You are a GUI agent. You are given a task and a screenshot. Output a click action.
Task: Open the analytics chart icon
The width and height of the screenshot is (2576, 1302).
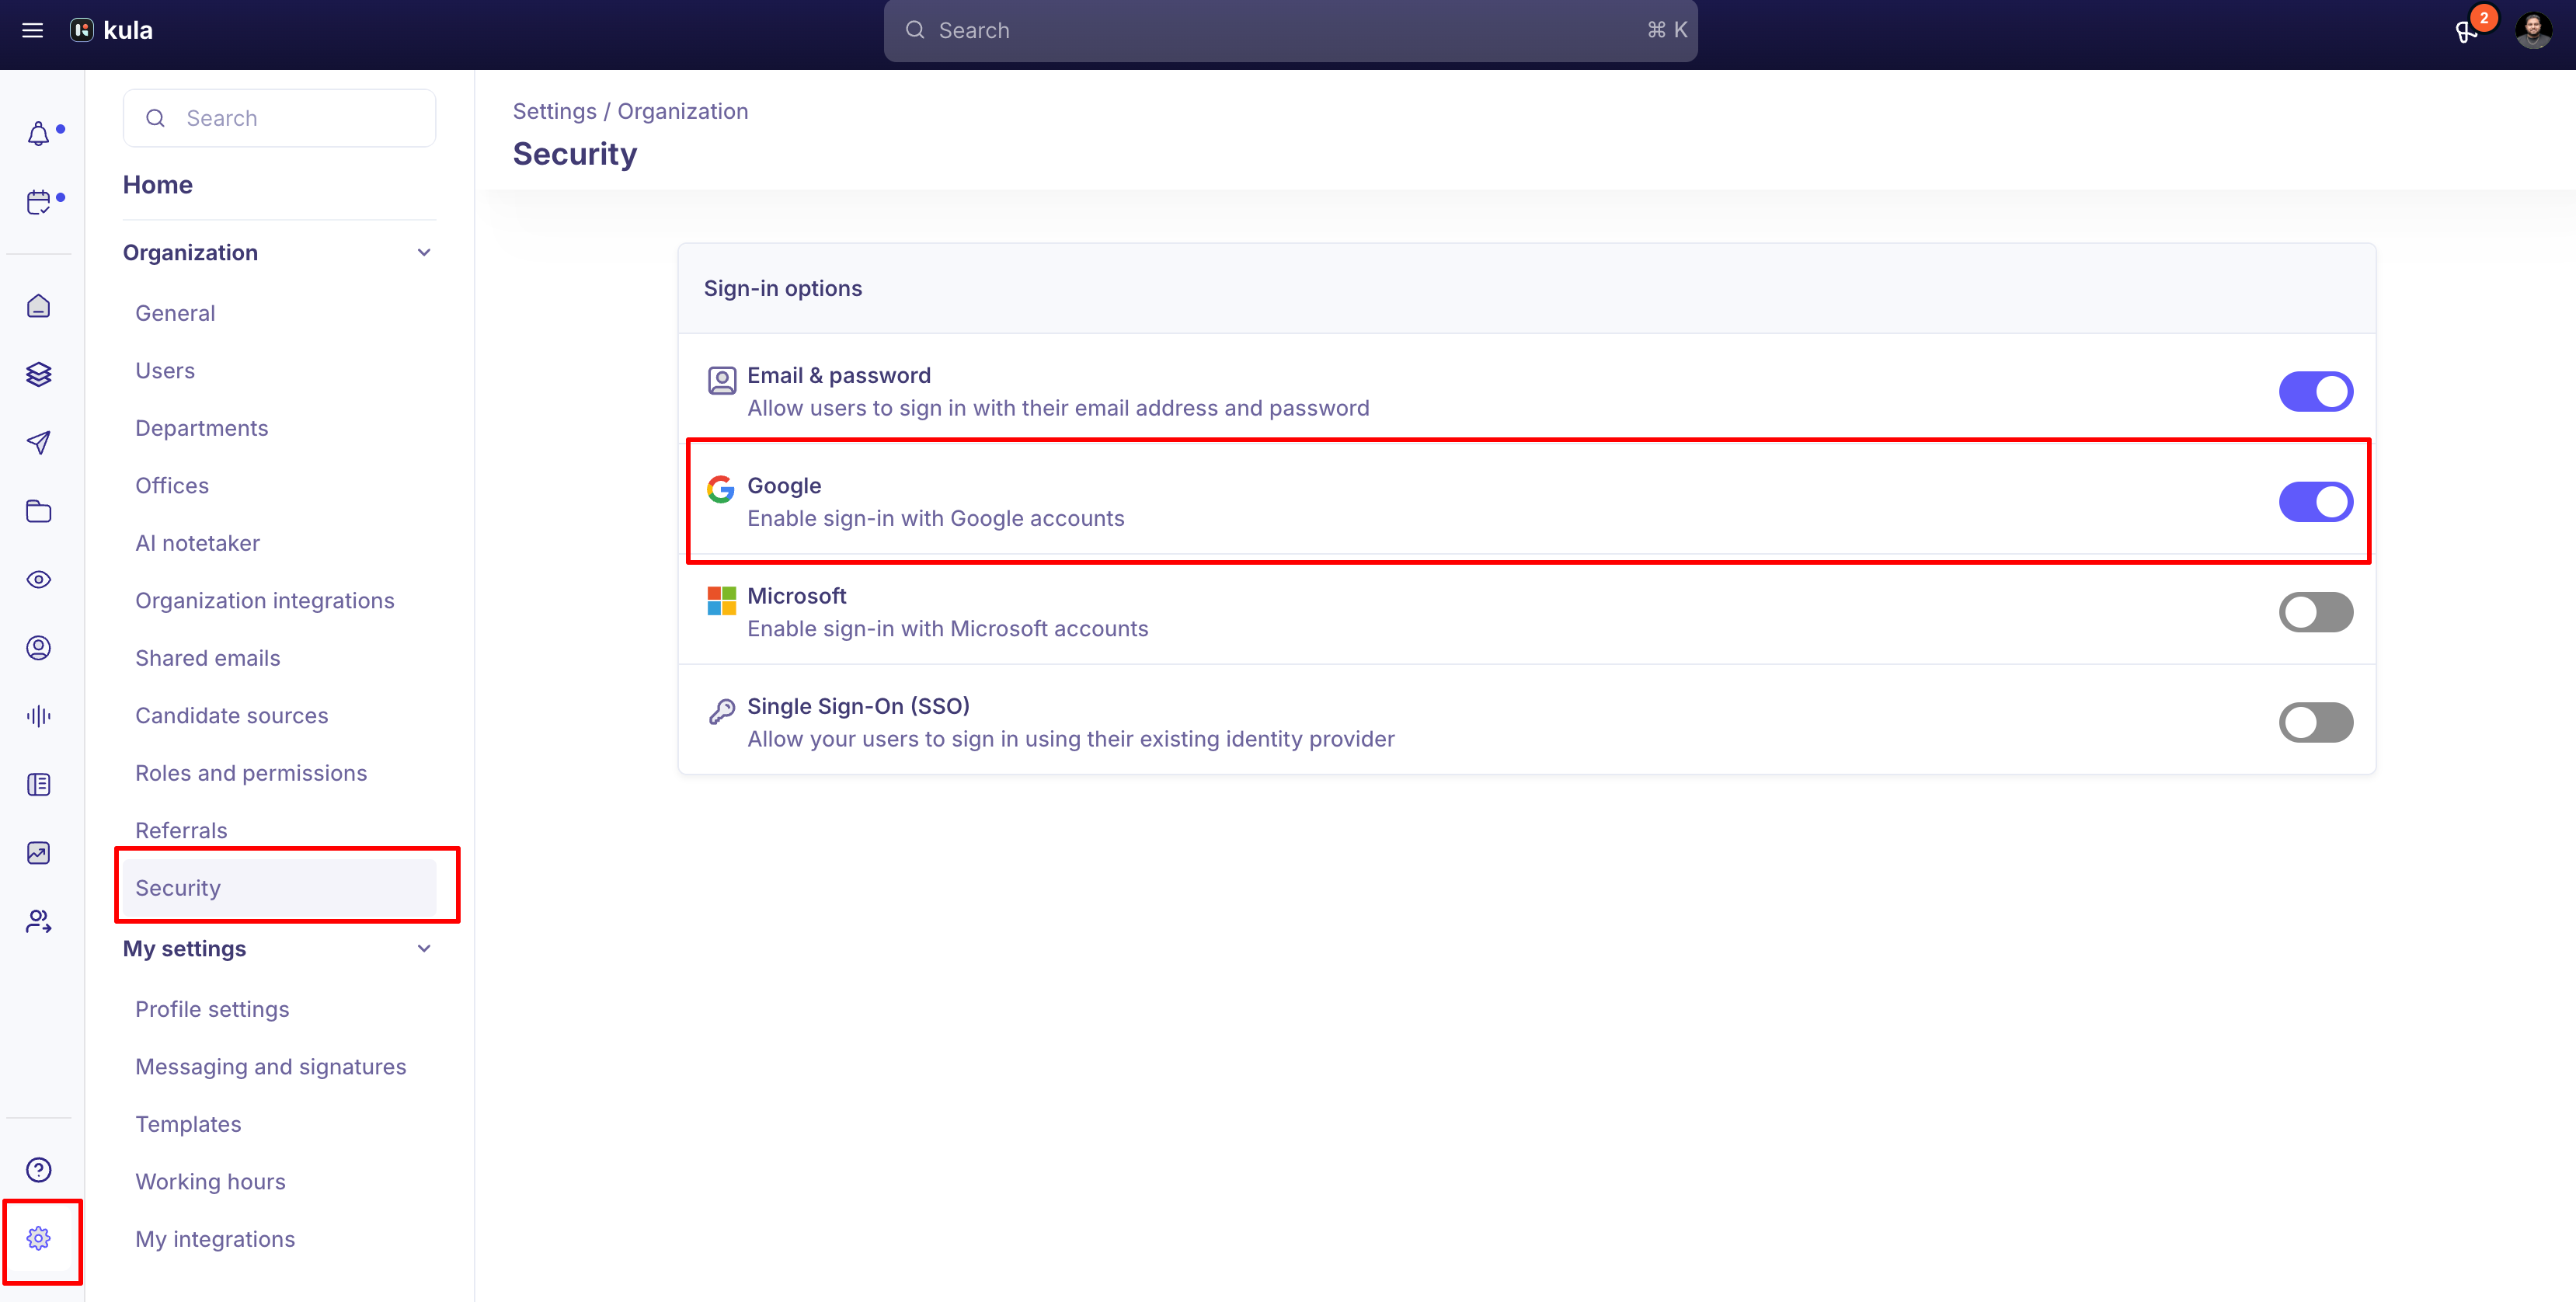point(39,852)
